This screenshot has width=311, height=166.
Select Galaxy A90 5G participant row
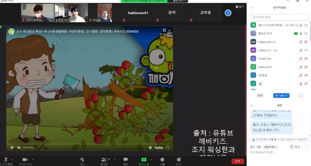click(x=279, y=42)
